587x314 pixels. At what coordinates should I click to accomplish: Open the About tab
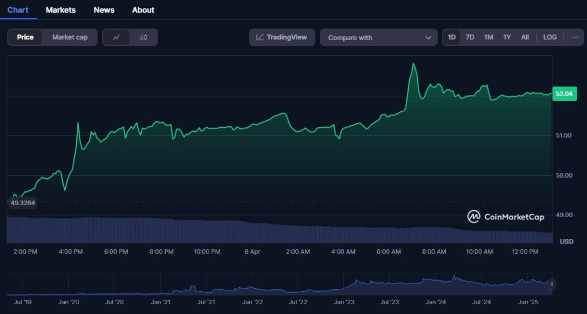coord(143,10)
